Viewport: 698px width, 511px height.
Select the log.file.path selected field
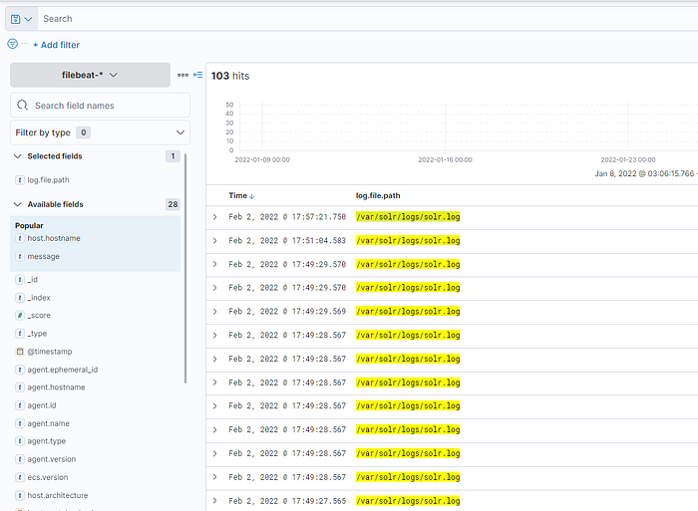(48, 180)
